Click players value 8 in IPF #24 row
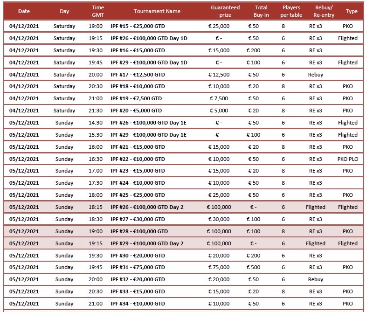366x312 pixels. tap(283, 183)
